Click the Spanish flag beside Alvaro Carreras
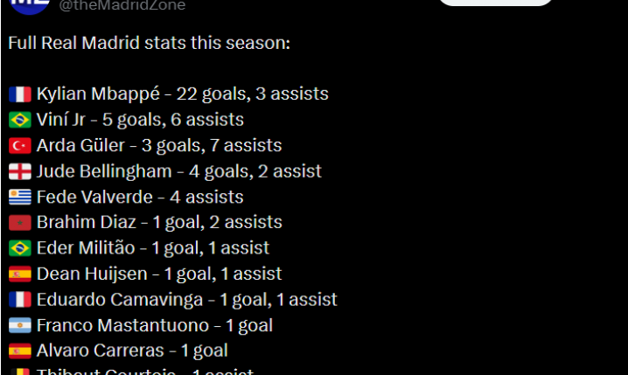This screenshot has height=375, width=628. click(x=20, y=351)
